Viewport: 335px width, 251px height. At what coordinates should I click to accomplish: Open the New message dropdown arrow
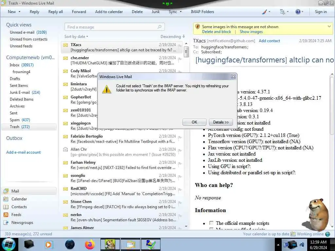(x=19, y=12)
